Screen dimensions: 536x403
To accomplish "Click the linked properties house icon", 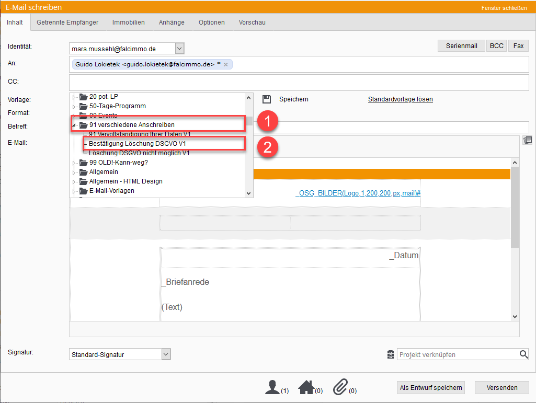I will pyautogui.click(x=306, y=387).
